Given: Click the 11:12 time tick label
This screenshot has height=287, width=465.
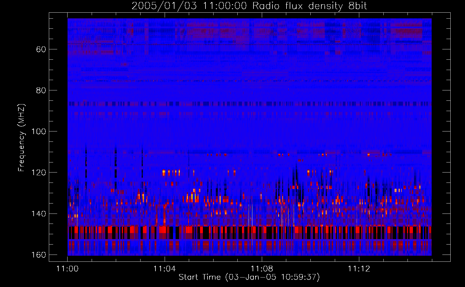Looking at the screenshot, I should (x=359, y=269).
